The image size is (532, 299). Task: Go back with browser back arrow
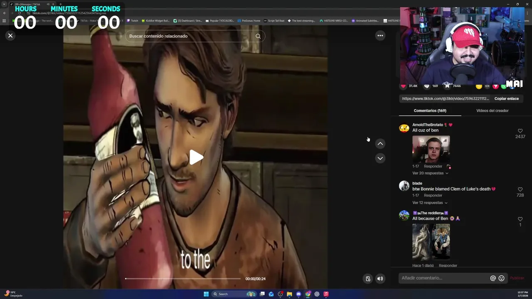[5, 13]
